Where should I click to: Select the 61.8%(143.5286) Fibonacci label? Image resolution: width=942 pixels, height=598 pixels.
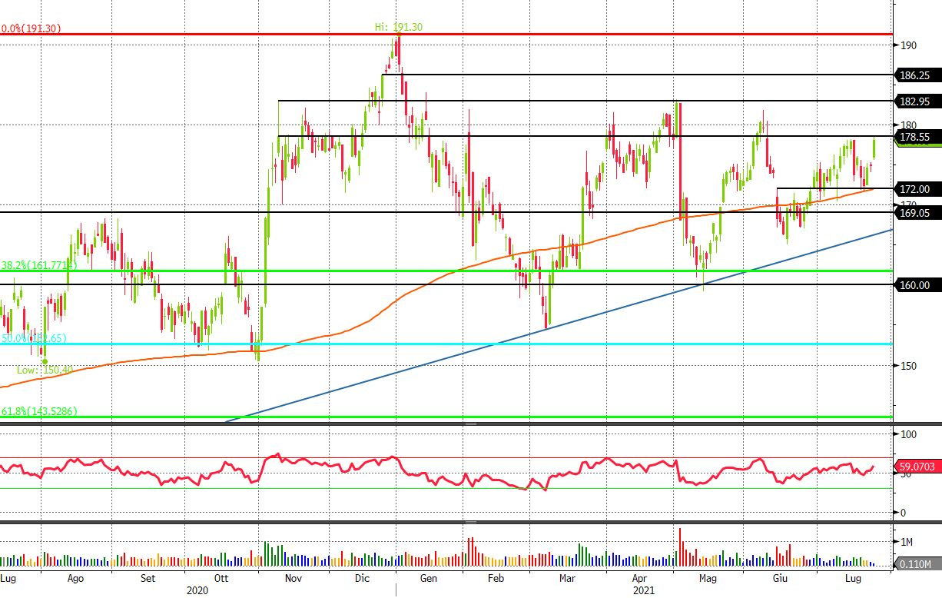pyautogui.click(x=38, y=412)
